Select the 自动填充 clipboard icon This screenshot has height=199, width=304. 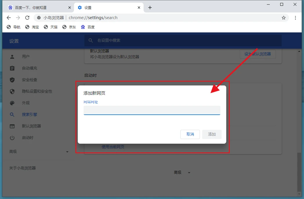tap(12, 68)
